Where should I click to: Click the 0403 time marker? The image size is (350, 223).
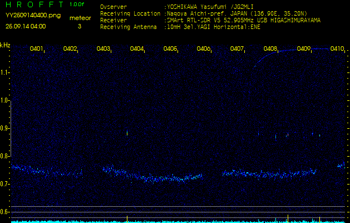pos(103,49)
